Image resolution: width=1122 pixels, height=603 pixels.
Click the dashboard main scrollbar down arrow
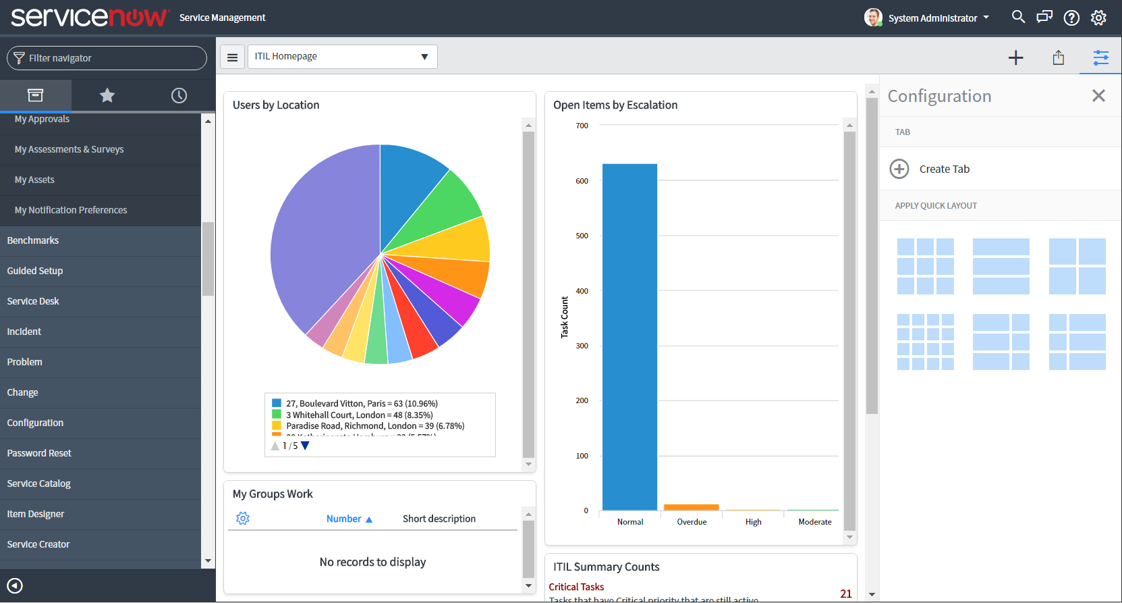point(872,595)
